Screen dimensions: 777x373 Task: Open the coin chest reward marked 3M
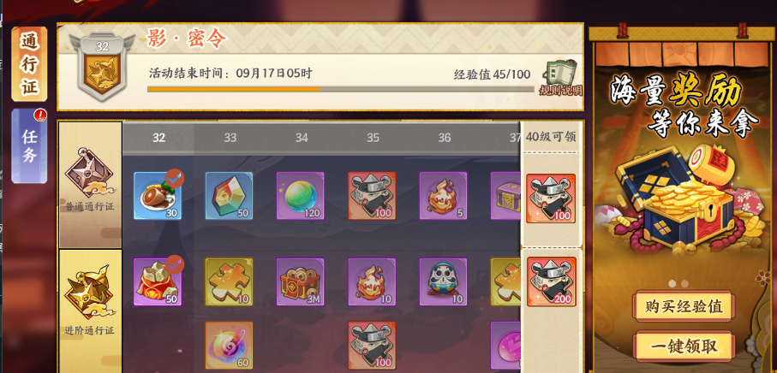pyautogui.click(x=301, y=281)
